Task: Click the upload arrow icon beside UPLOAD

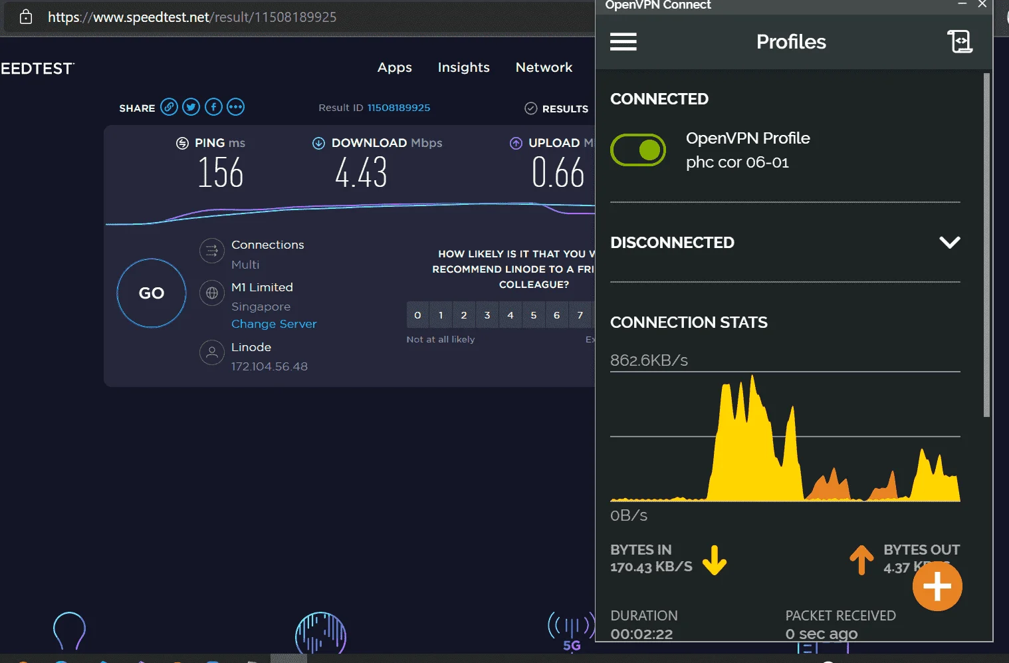Action: point(516,143)
